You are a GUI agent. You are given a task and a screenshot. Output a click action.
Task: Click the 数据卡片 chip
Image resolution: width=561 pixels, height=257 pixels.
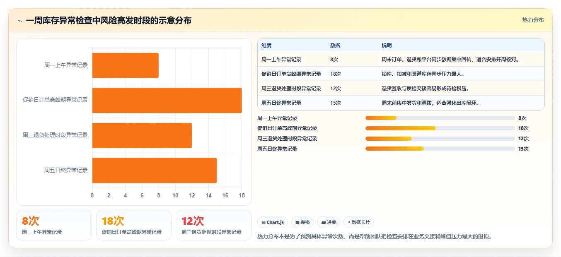[x=359, y=222]
